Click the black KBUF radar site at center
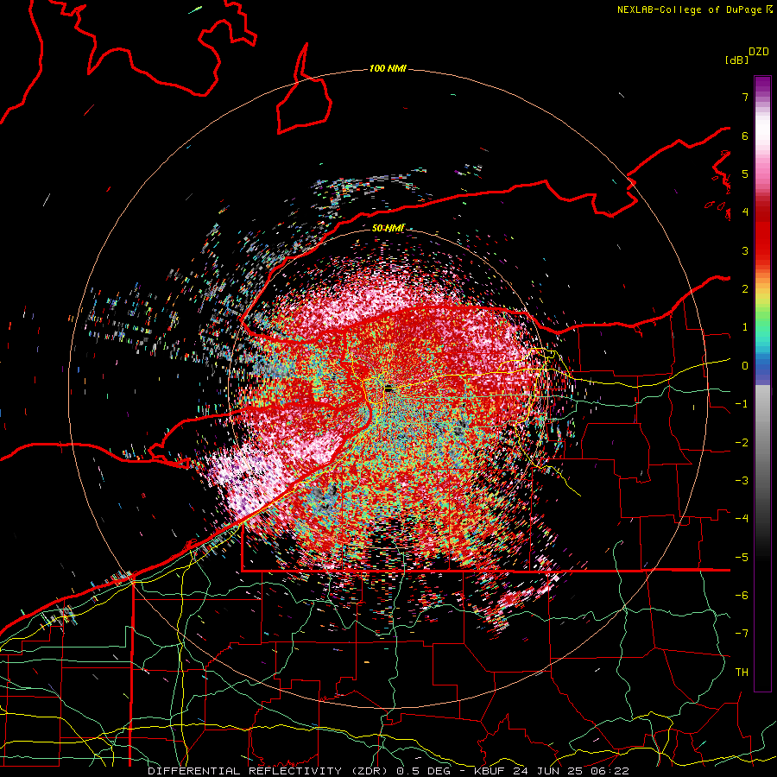The image size is (777, 777). 389,388
